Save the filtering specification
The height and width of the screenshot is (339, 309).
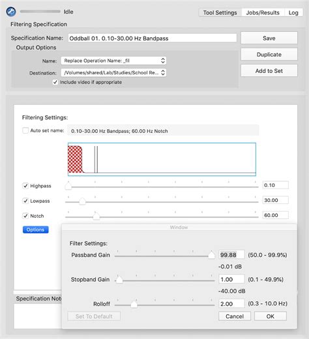pos(269,38)
